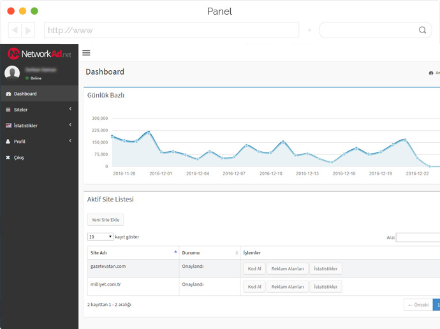Viewport: 440px width, 329px height.
Task: Click the search magnifier icon in browser bar
Action: tap(422, 30)
